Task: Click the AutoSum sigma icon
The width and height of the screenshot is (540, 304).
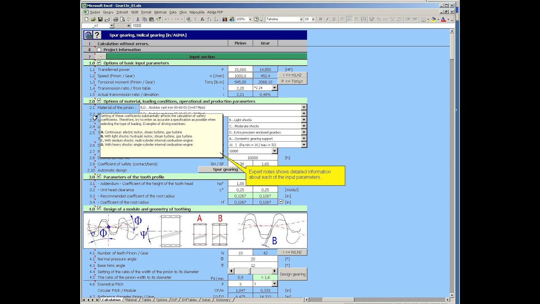Action: click(x=196, y=19)
